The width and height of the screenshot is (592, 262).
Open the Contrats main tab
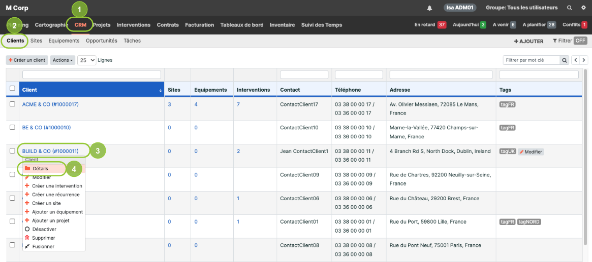(168, 25)
